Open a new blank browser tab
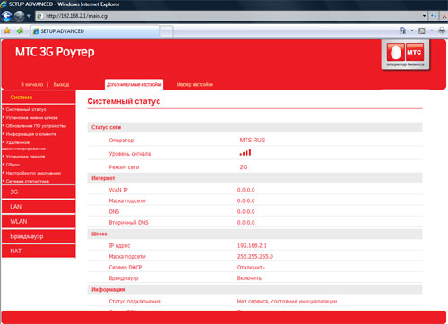The image size is (448, 324). coord(167,31)
